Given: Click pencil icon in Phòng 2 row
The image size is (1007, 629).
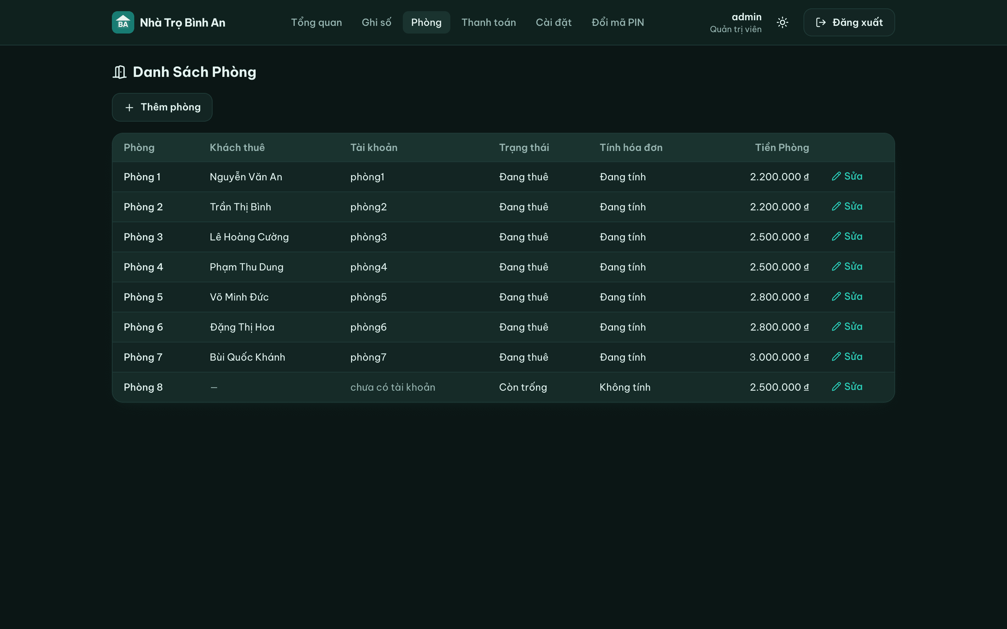Looking at the screenshot, I should tap(836, 206).
